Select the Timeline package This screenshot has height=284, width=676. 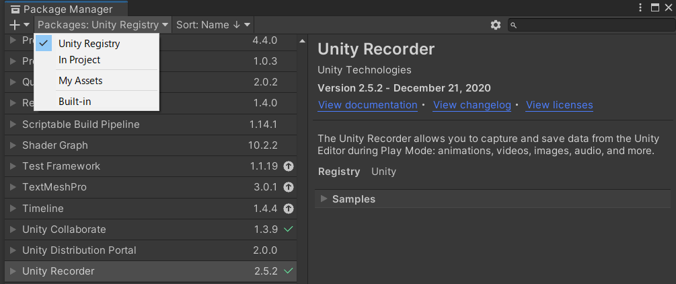tap(151, 209)
